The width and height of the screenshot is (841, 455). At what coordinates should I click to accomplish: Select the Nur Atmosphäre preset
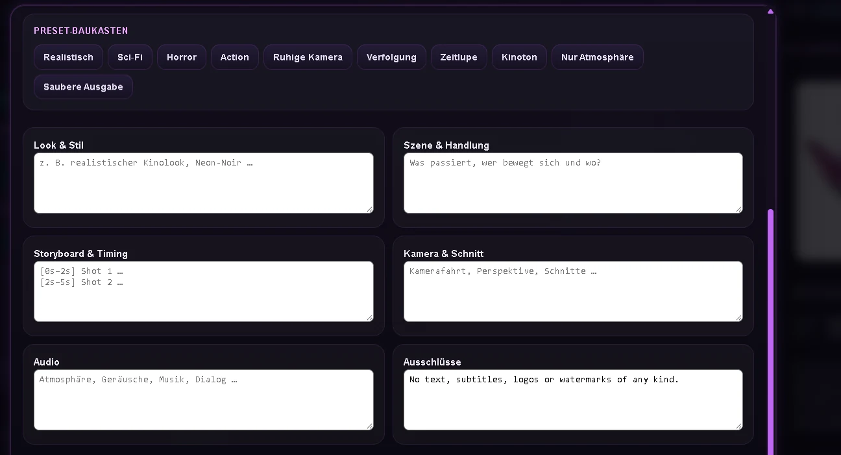click(x=598, y=57)
